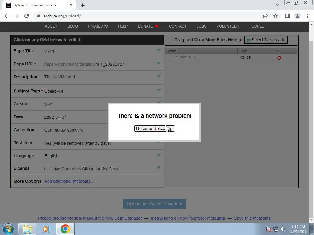314x235 pixels.
Task: Change the Language English value
Action: coord(51,156)
